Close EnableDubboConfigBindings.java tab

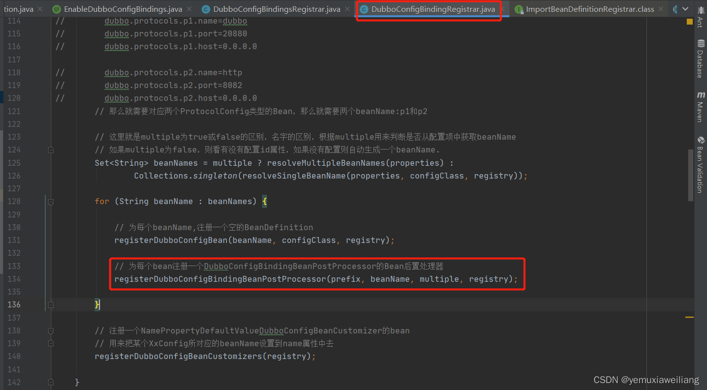pos(189,9)
